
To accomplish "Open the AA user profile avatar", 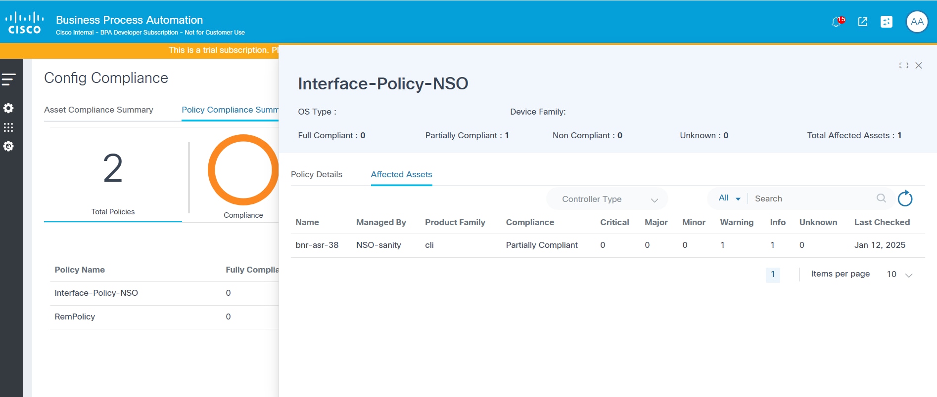I will pos(917,22).
